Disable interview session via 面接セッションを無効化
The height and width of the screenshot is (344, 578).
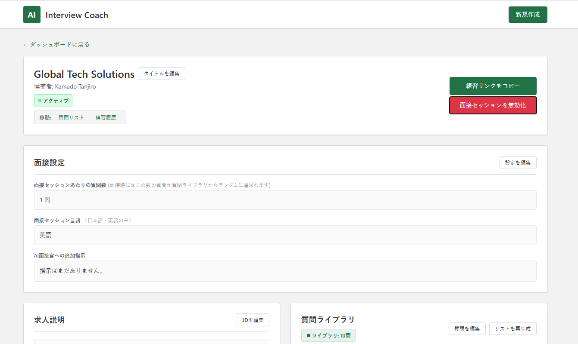493,105
